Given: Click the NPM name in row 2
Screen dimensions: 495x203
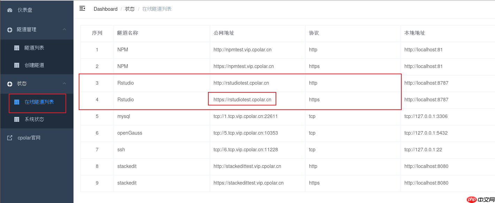Looking at the screenshot, I should 123,66.
